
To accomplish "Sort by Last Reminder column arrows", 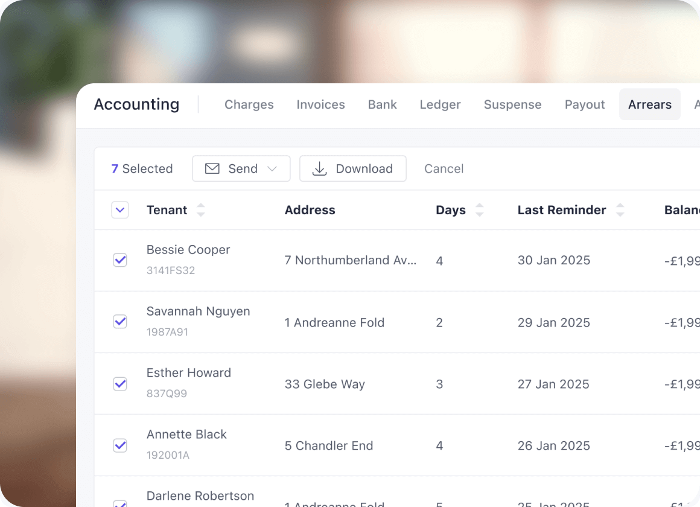I will [x=620, y=210].
